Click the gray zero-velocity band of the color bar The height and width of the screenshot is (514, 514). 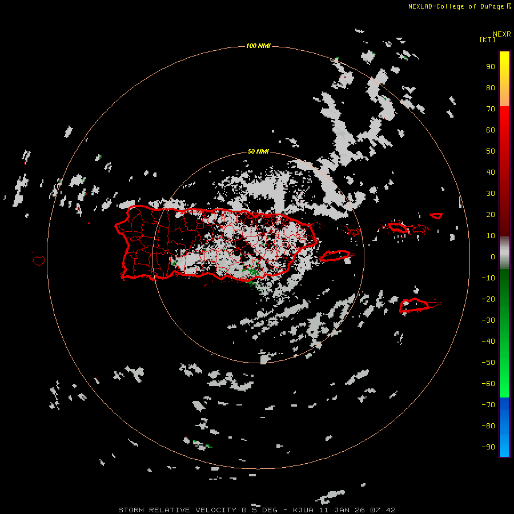tap(504, 253)
